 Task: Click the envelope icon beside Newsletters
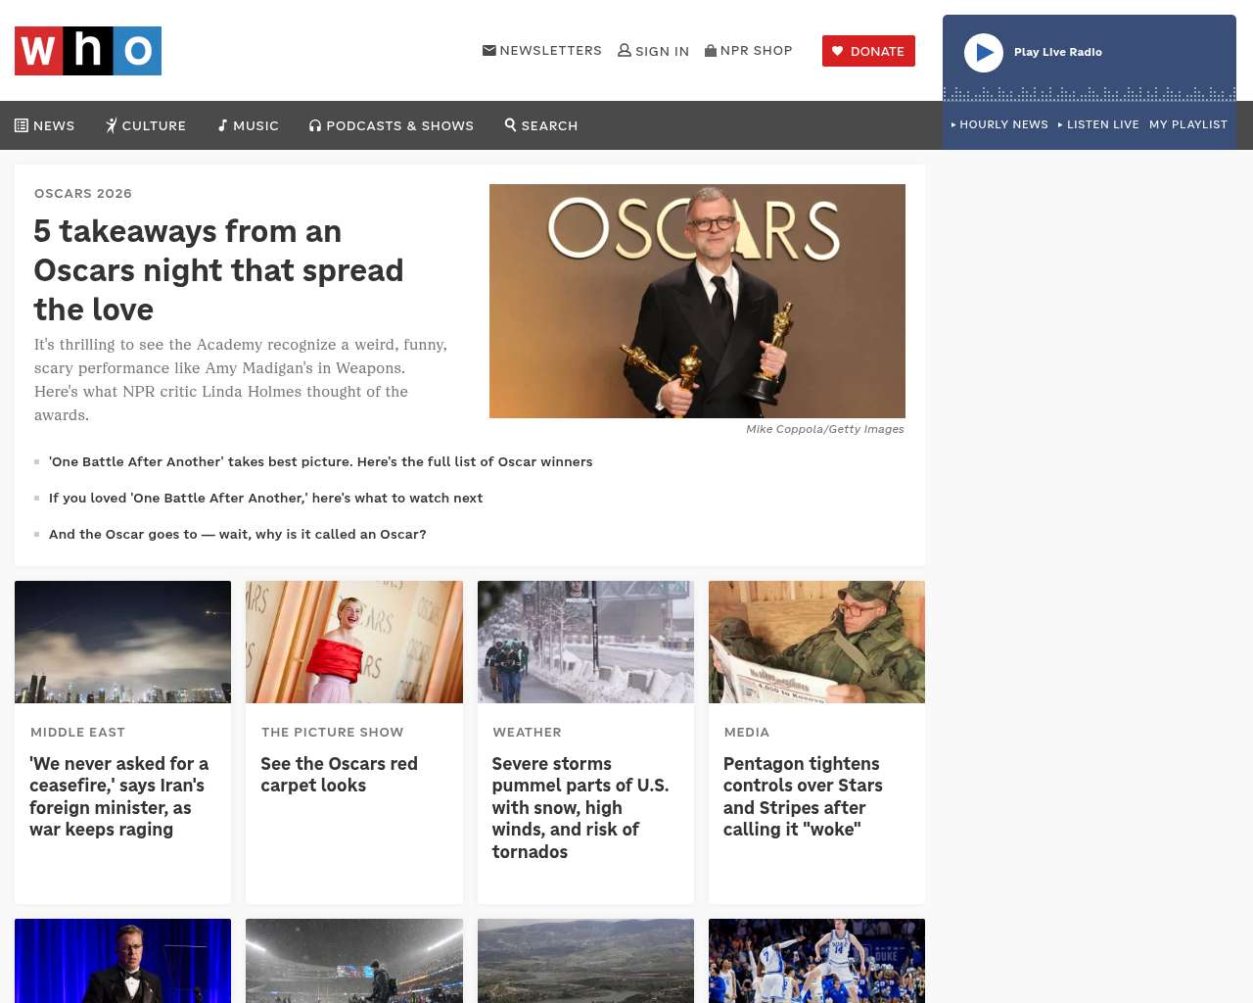(x=488, y=50)
